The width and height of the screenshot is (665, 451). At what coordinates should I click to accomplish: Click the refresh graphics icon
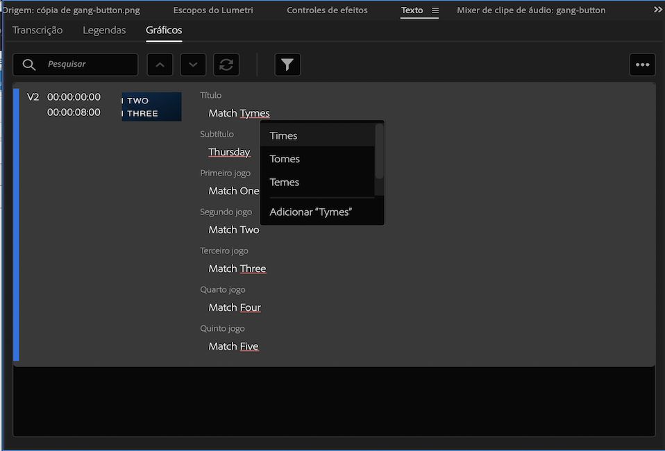[226, 65]
